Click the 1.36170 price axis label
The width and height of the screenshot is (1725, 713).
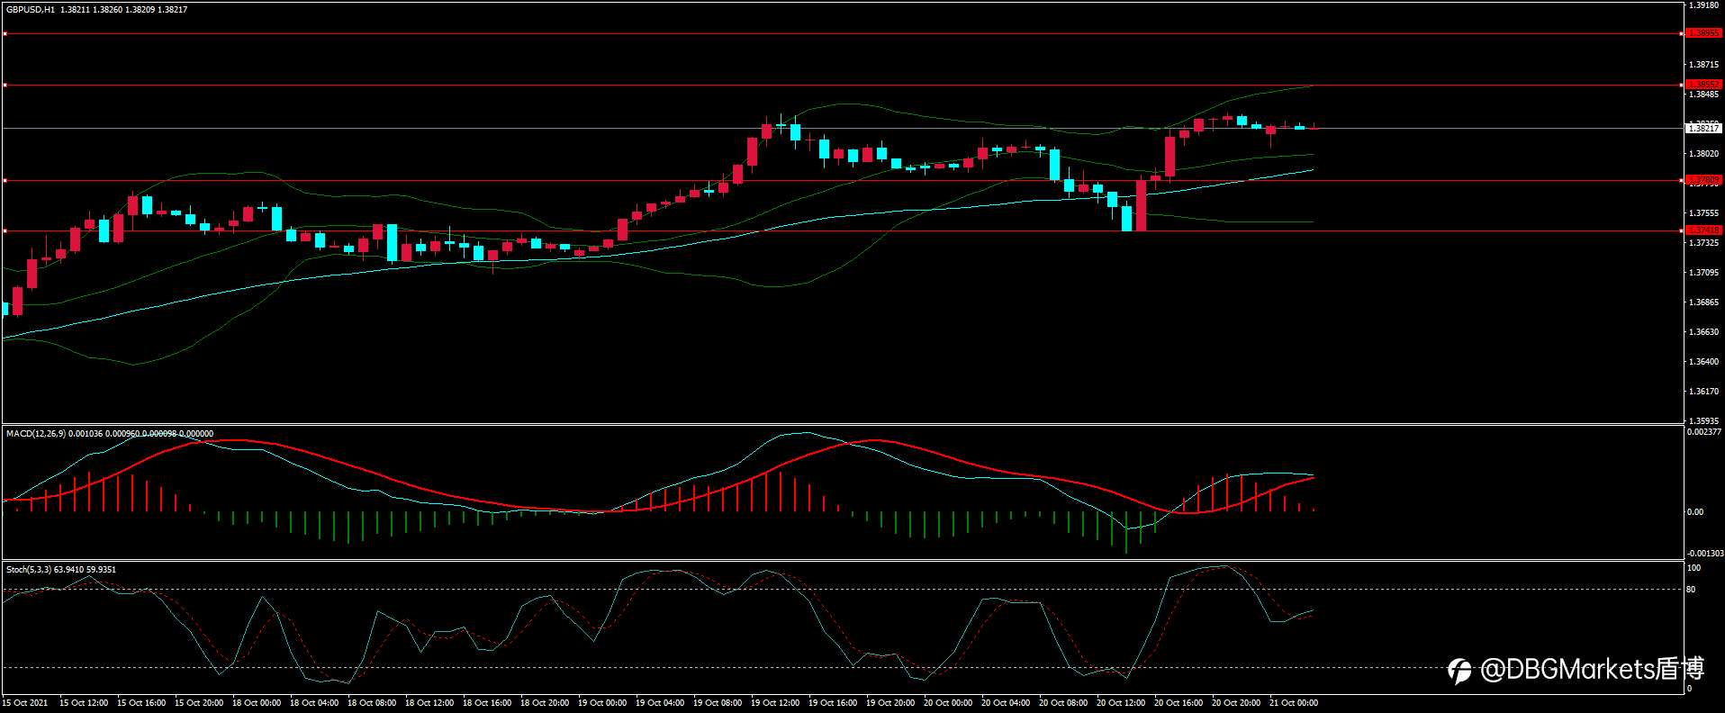tap(1703, 392)
